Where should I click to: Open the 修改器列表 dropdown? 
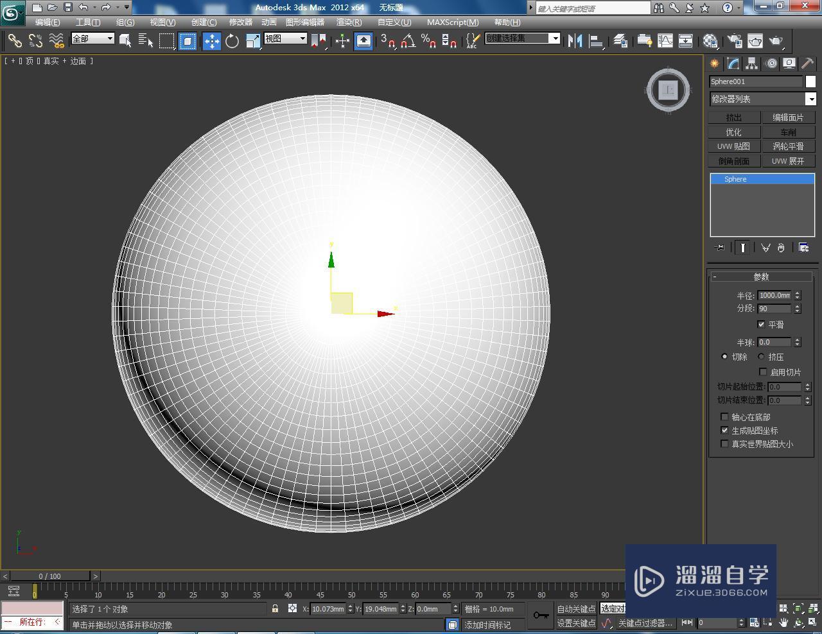[762, 99]
